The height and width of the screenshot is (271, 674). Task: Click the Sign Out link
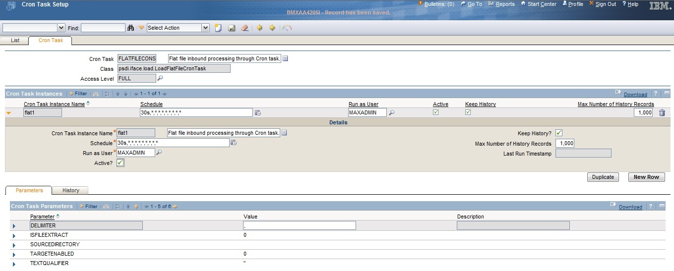click(x=602, y=4)
